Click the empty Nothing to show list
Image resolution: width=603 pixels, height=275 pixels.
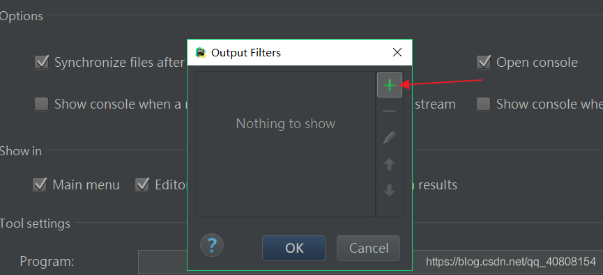tap(286, 143)
